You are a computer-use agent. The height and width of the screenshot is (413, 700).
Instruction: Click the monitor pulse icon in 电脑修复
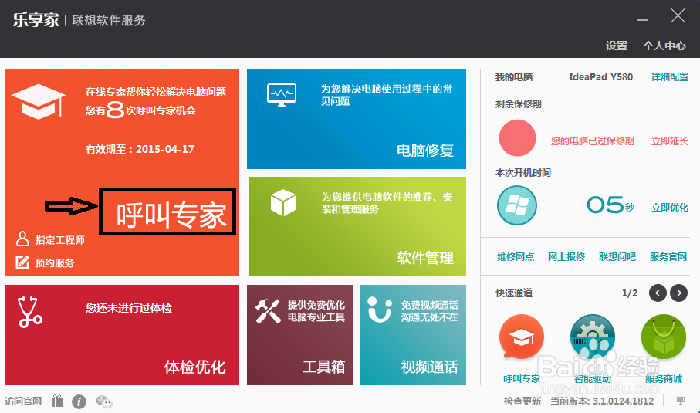[x=282, y=94]
